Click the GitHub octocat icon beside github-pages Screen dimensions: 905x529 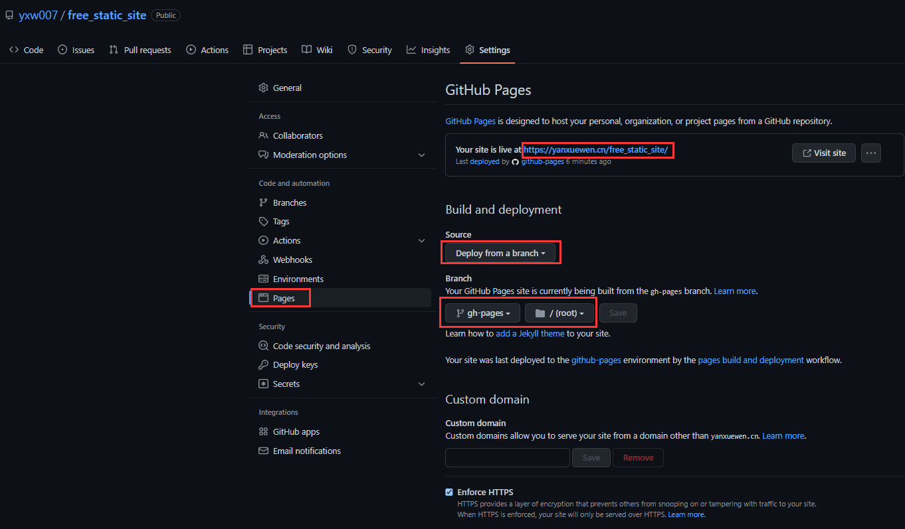pos(516,162)
